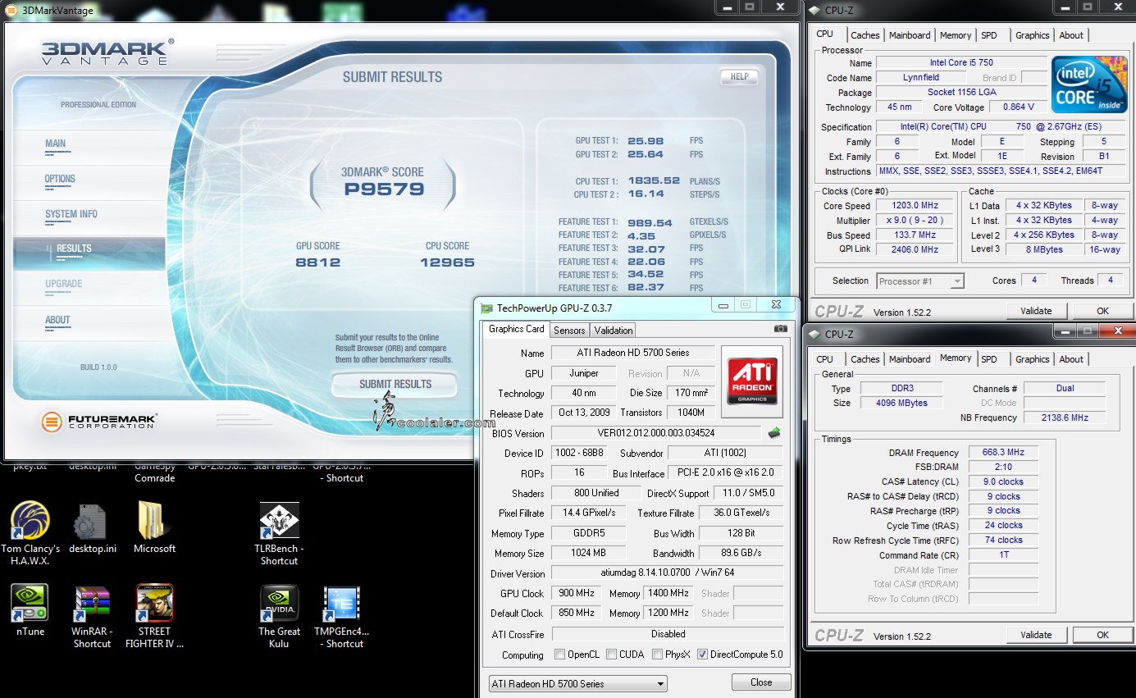Enable the PhysX checkbox
The width and height of the screenshot is (1136, 698).
[658, 655]
